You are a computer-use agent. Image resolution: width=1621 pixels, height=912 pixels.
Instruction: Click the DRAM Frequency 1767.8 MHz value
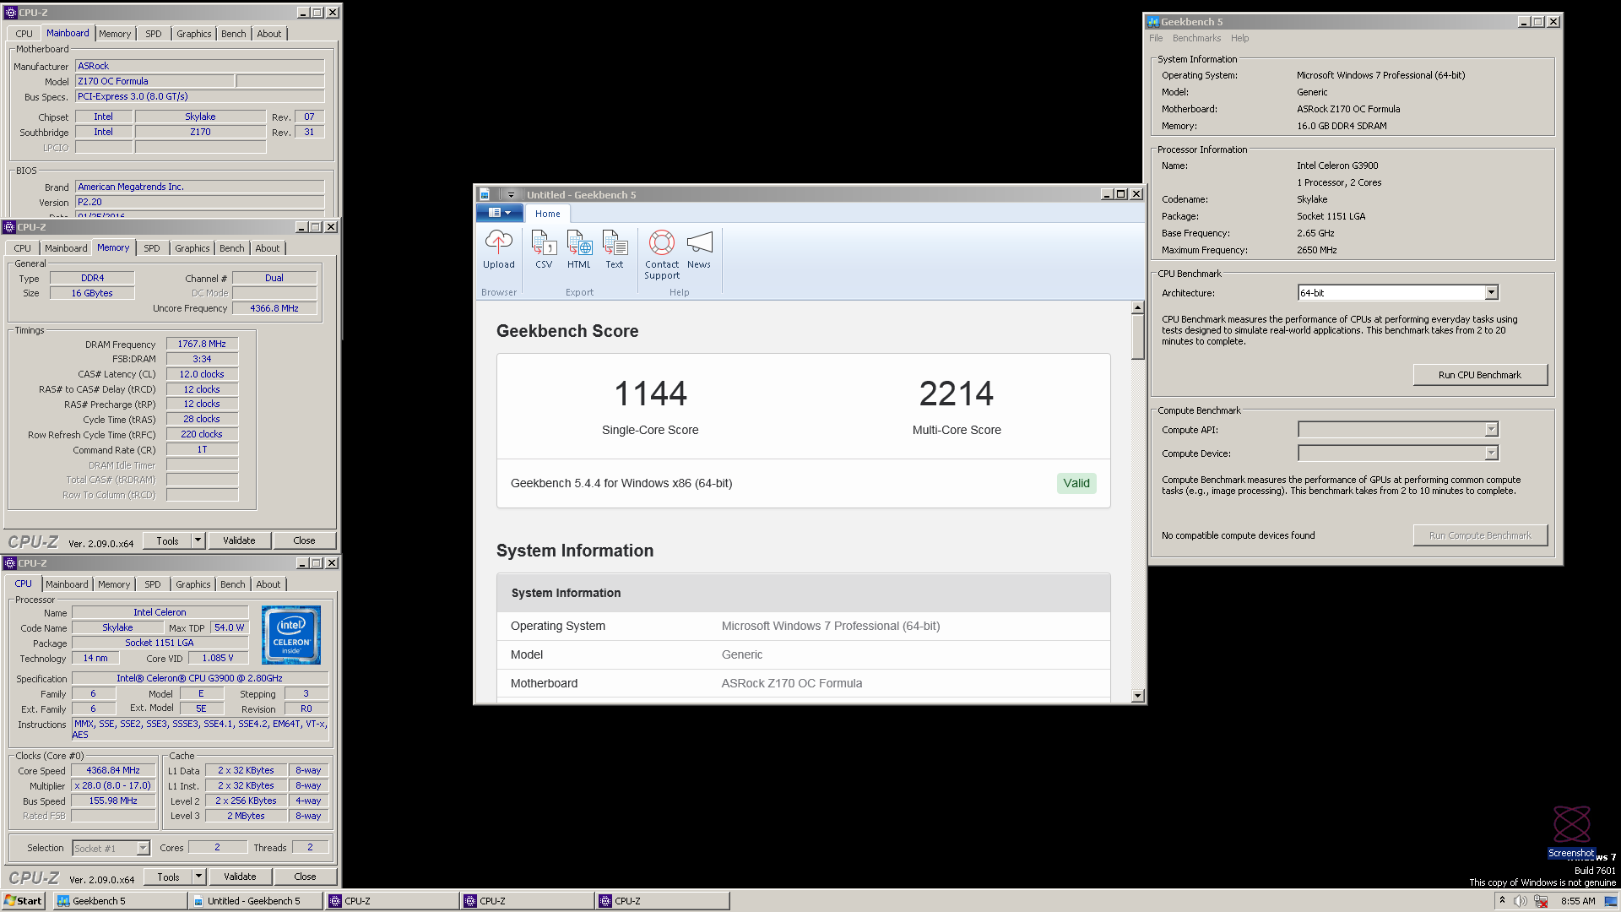202,344
